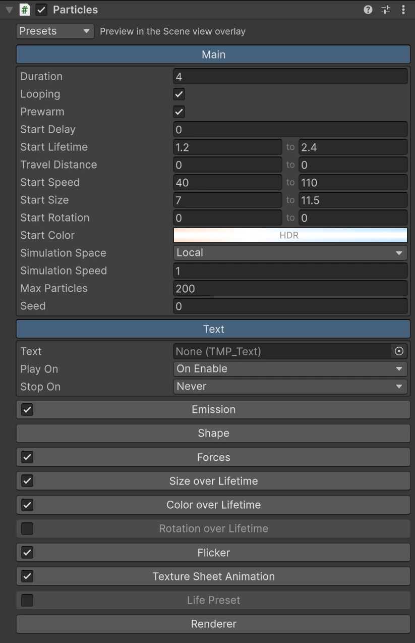Screen dimensions: 415x643
Task: Expand the Emission module header
Action: click(213, 409)
